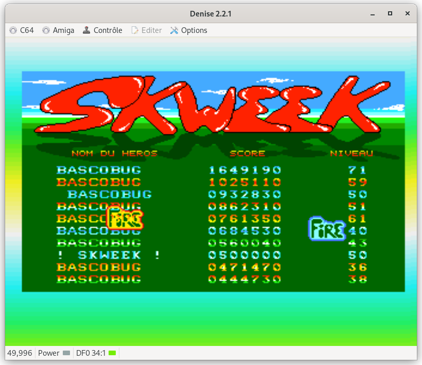Select the score 1025110
This screenshot has height=365, width=422.
click(x=244, y=182)
